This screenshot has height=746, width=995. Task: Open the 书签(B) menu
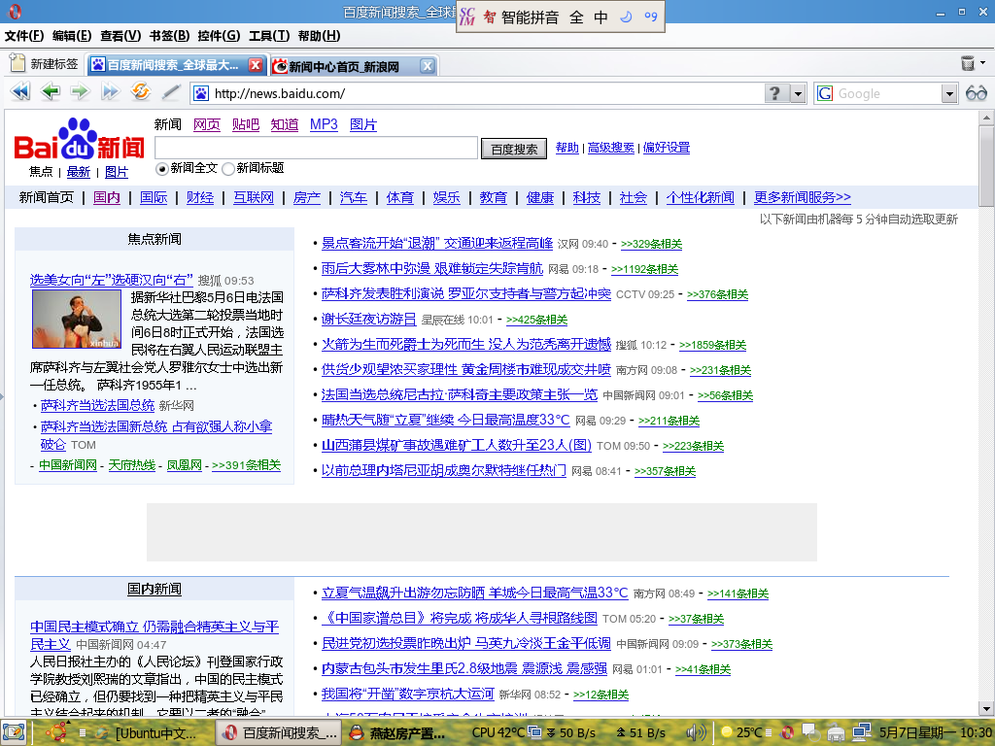[169, 36]
